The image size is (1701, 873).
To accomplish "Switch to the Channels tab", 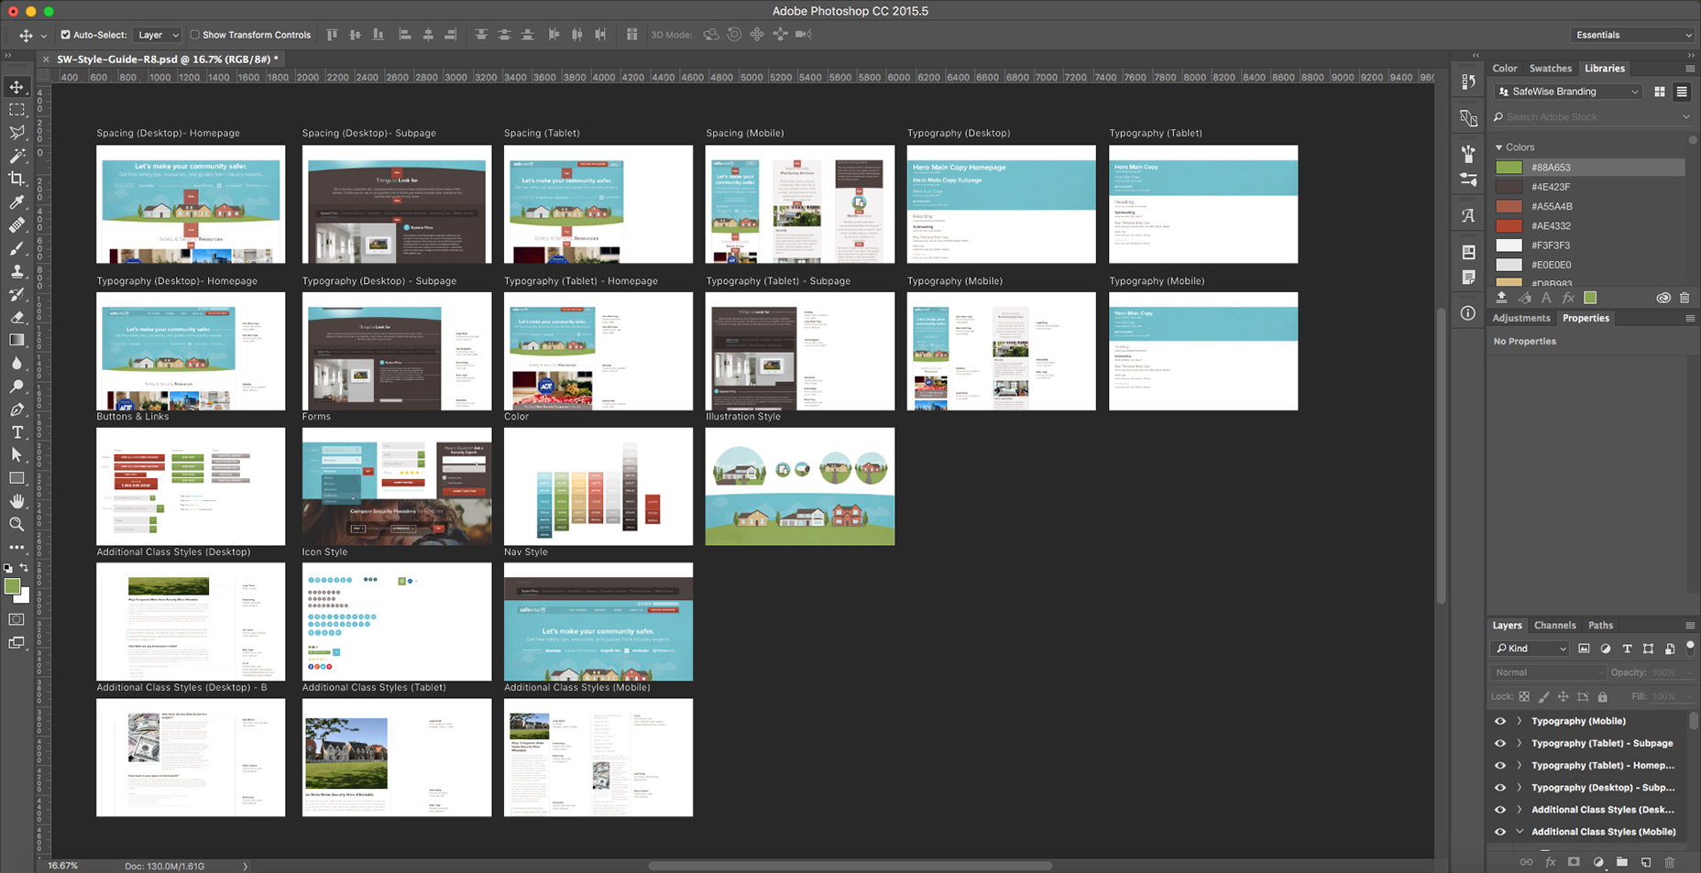I will (x=1554, y=626).
